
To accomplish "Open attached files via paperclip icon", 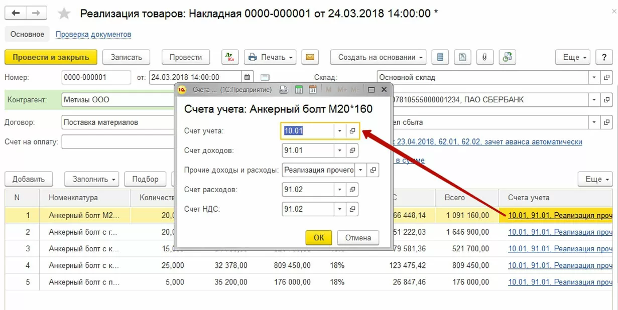I will coord(484,57).
